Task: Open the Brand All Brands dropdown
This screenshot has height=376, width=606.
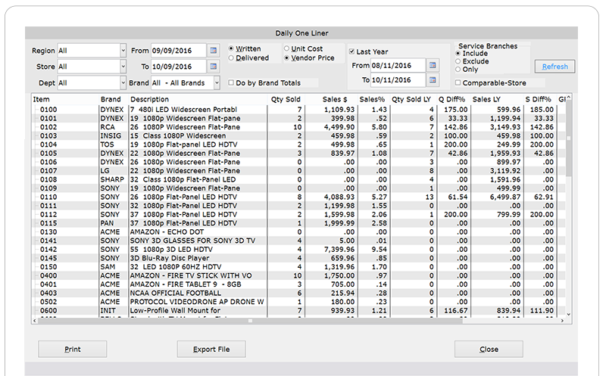Action: (217, 82)
